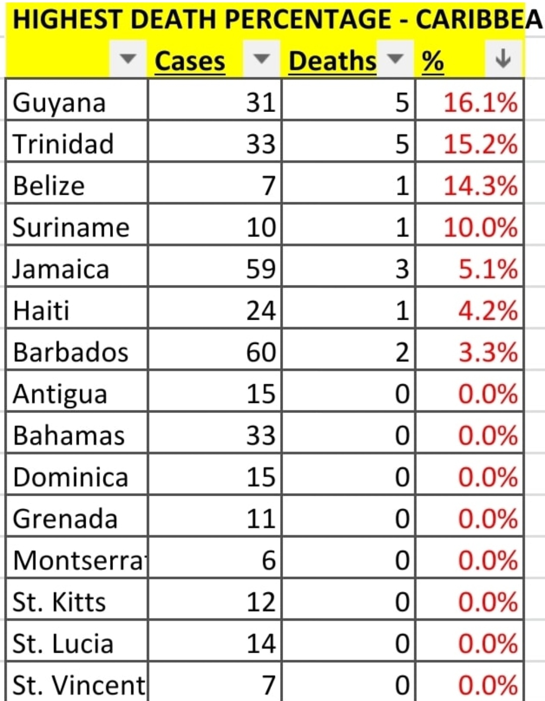Click Grenada's cases cell showing 11
545x701 pixels.
[x=214, y=518]
